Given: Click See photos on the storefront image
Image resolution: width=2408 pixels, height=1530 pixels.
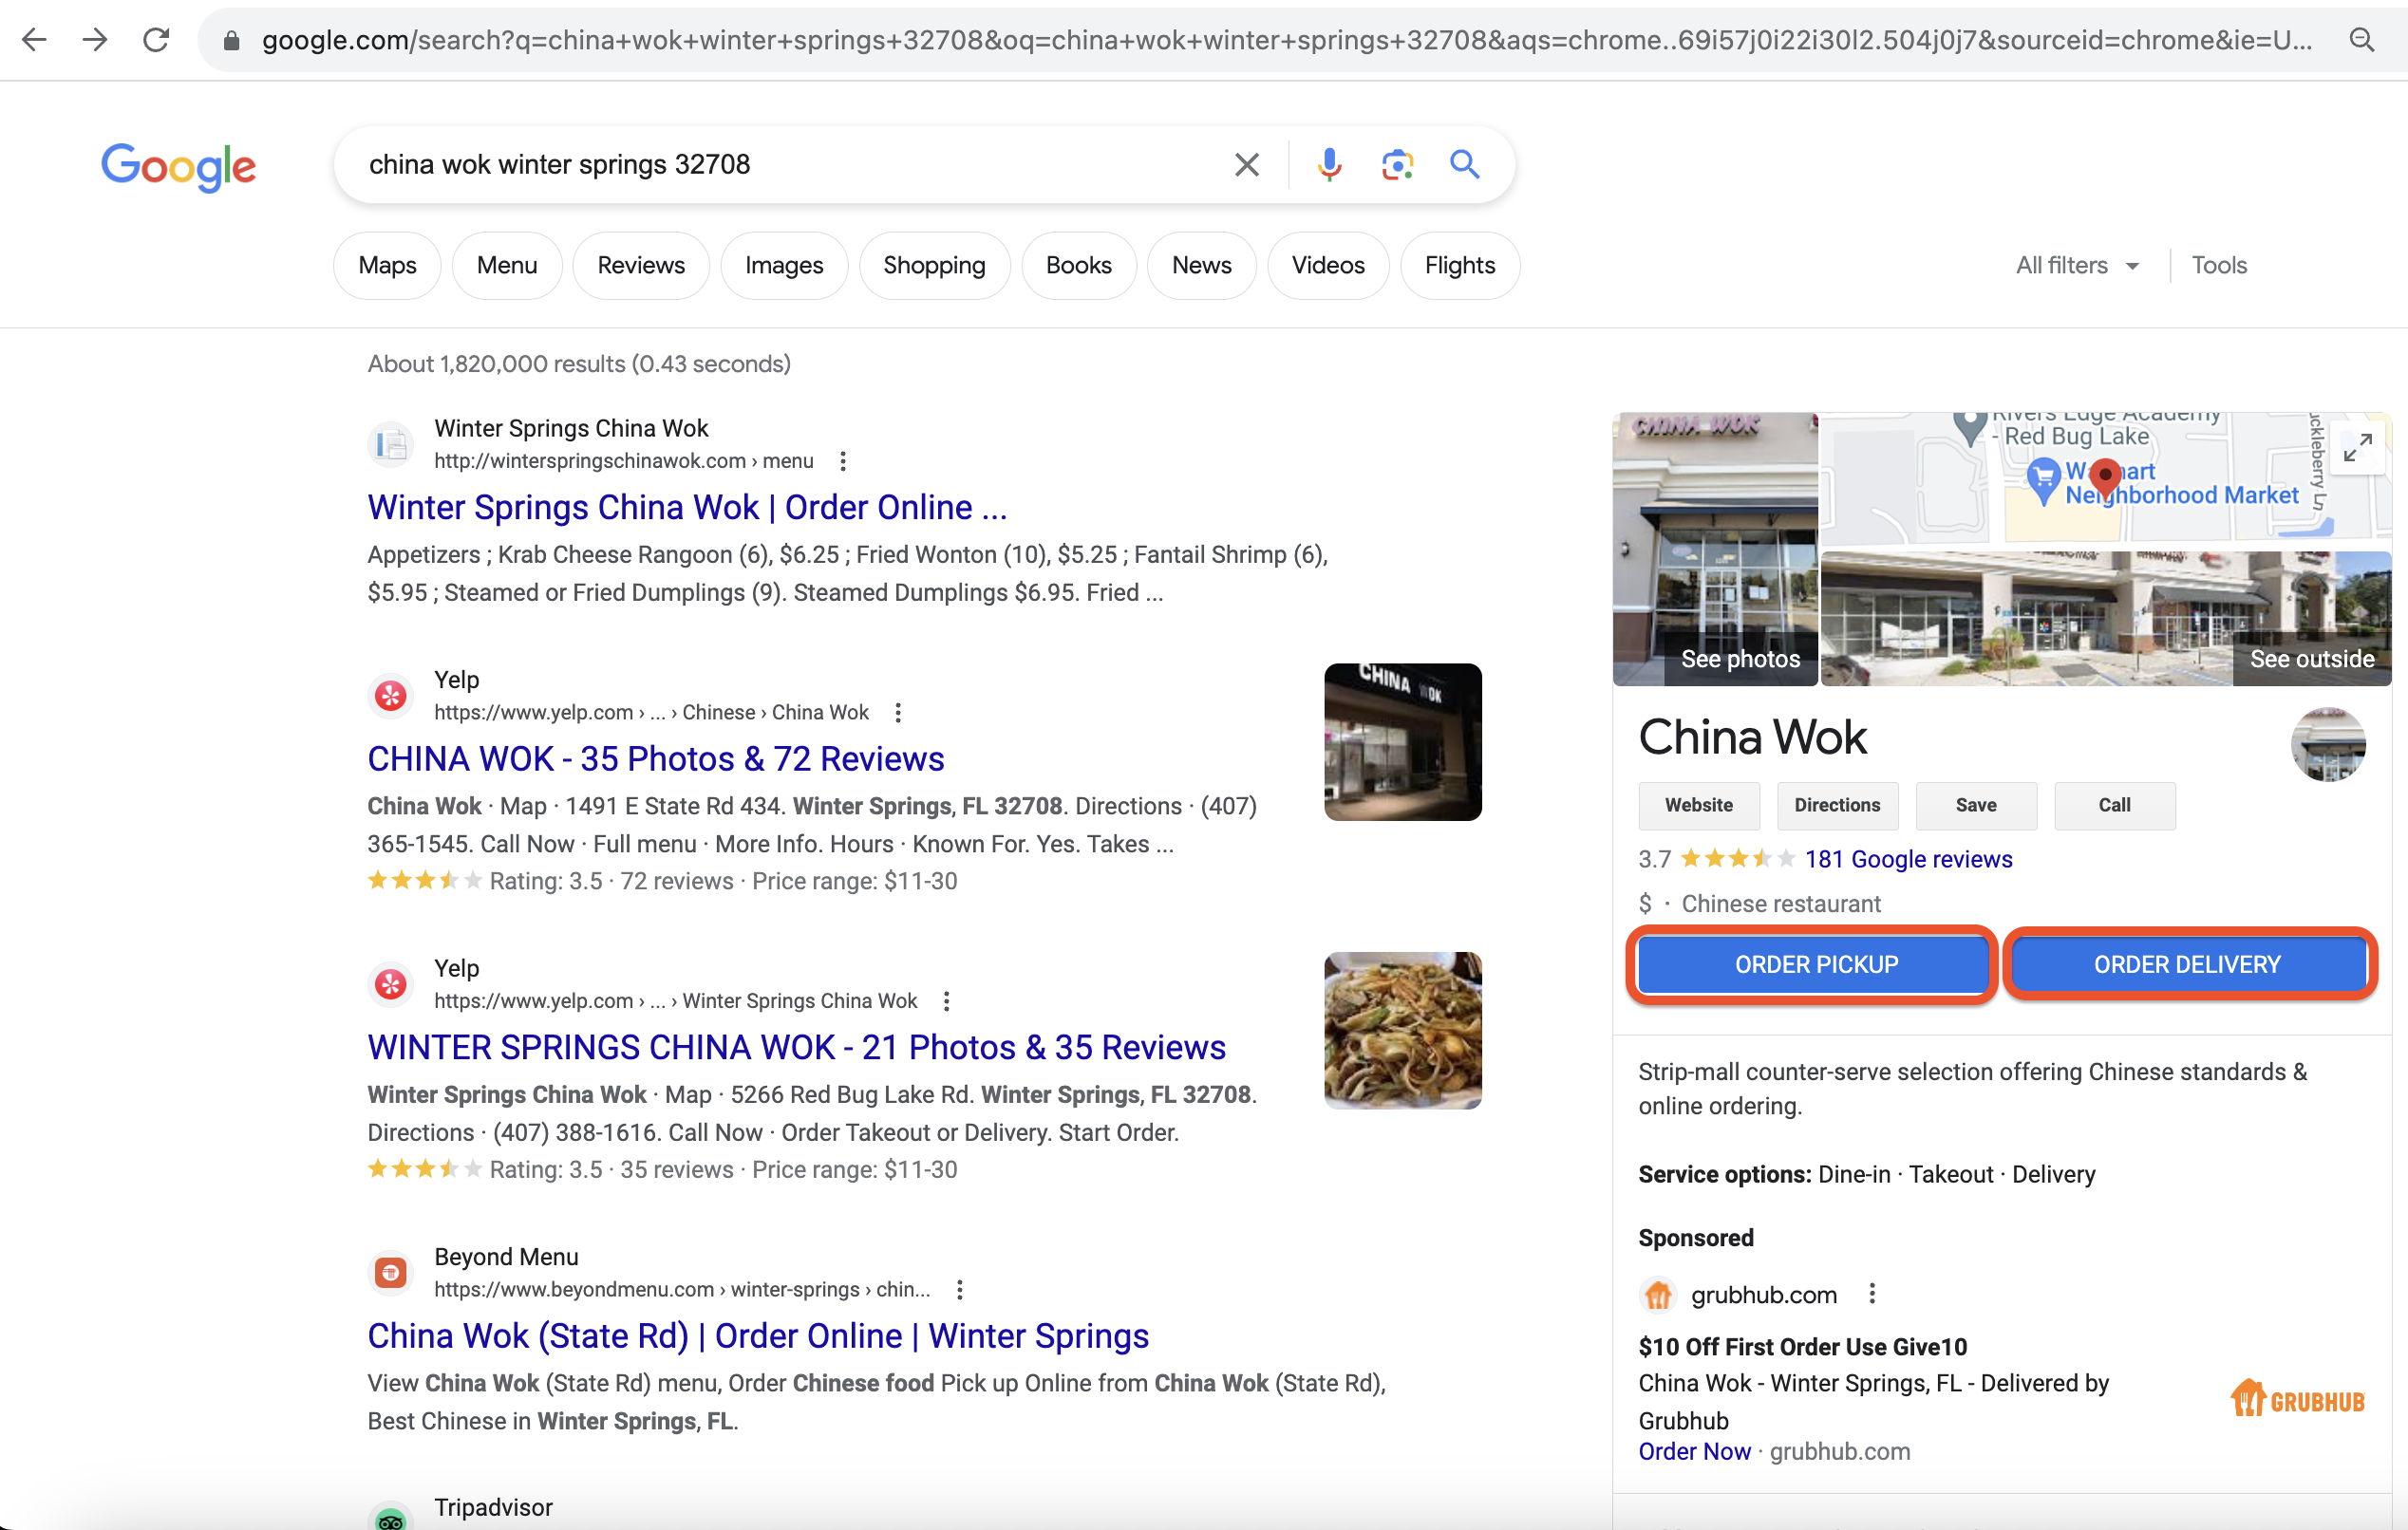Looking at the screenshot, I should (x=1740, y=659).
